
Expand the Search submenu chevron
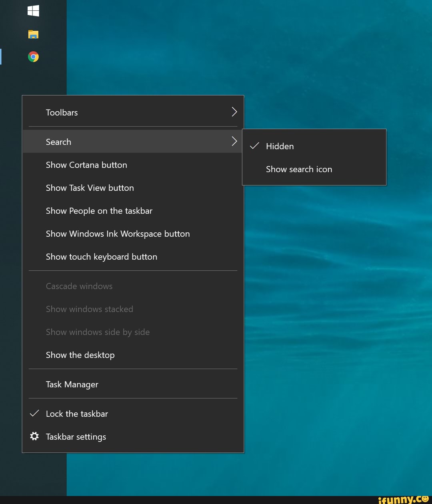pos(234,141)
